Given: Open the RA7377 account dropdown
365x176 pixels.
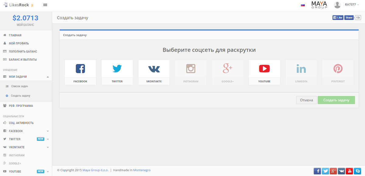Looking at the screenshot, I should click(x=353, y=5).
